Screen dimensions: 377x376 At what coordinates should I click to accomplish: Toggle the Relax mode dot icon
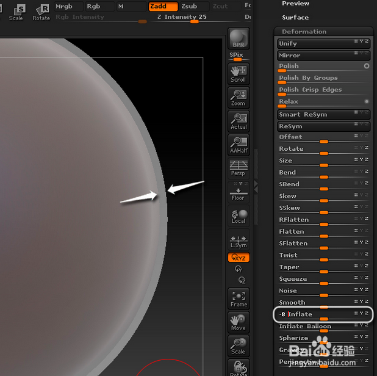pos(367,101)
